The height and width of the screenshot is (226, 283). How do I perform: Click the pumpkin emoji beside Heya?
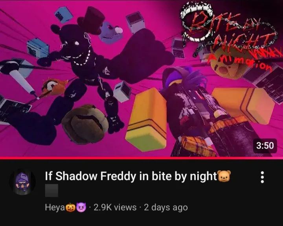[x=70, y=208]
